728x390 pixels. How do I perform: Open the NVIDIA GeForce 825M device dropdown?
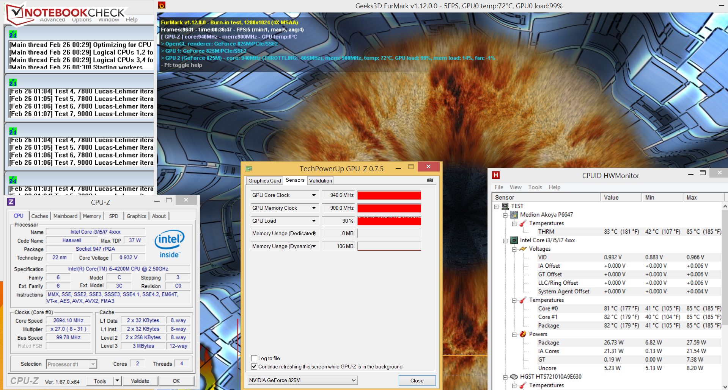pos(354,380)
